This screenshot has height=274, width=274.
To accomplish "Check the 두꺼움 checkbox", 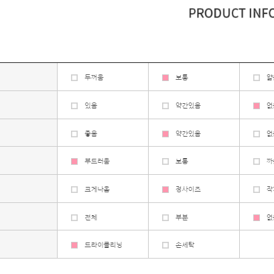I will click(74, 78).
